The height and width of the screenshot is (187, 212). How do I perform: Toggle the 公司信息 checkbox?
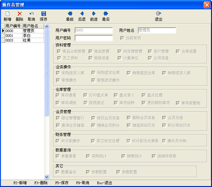150,58
